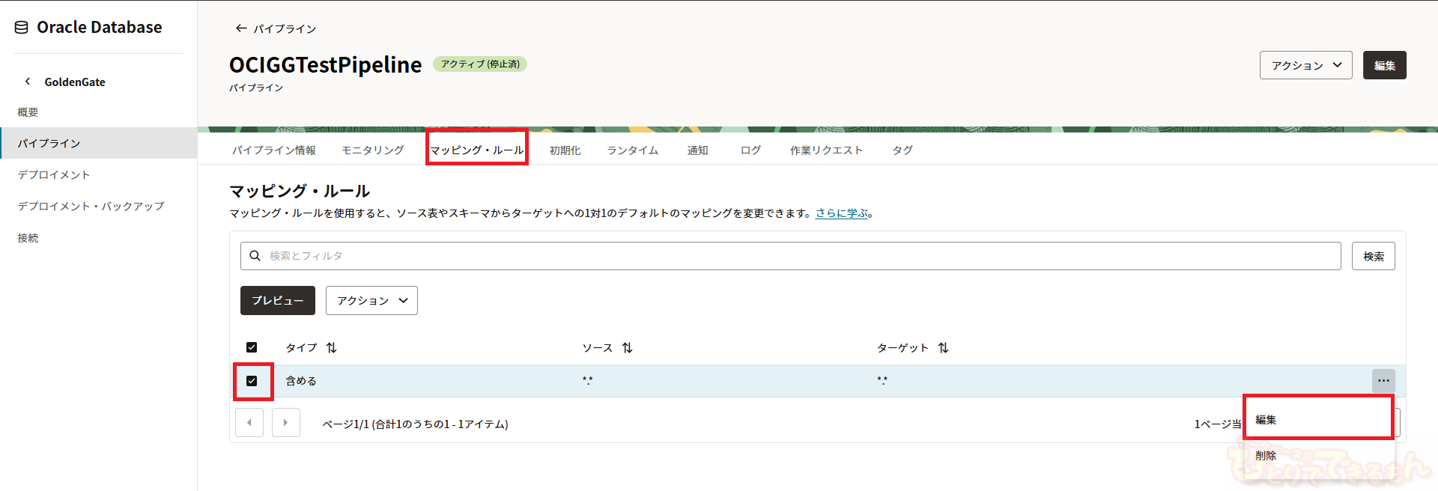Screen dimensions: 1438x491
Task: Sort table by ターゲット column
Action: pos(944,348)
